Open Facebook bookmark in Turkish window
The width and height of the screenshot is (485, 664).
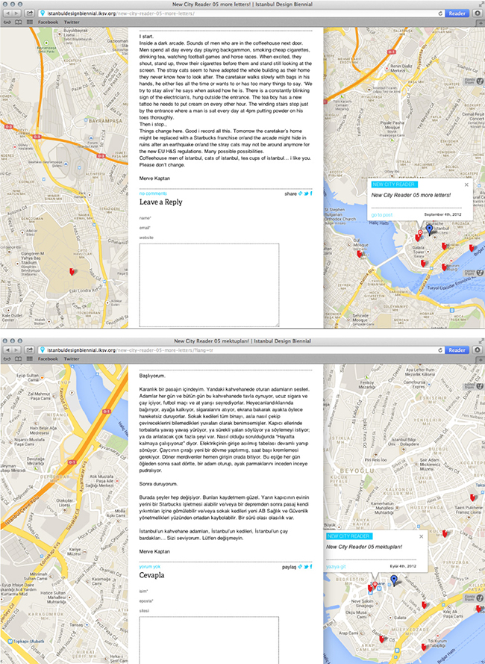[48, 359]
